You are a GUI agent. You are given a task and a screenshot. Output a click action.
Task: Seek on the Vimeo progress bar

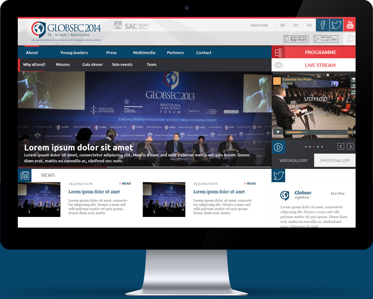tap(316, 132)
